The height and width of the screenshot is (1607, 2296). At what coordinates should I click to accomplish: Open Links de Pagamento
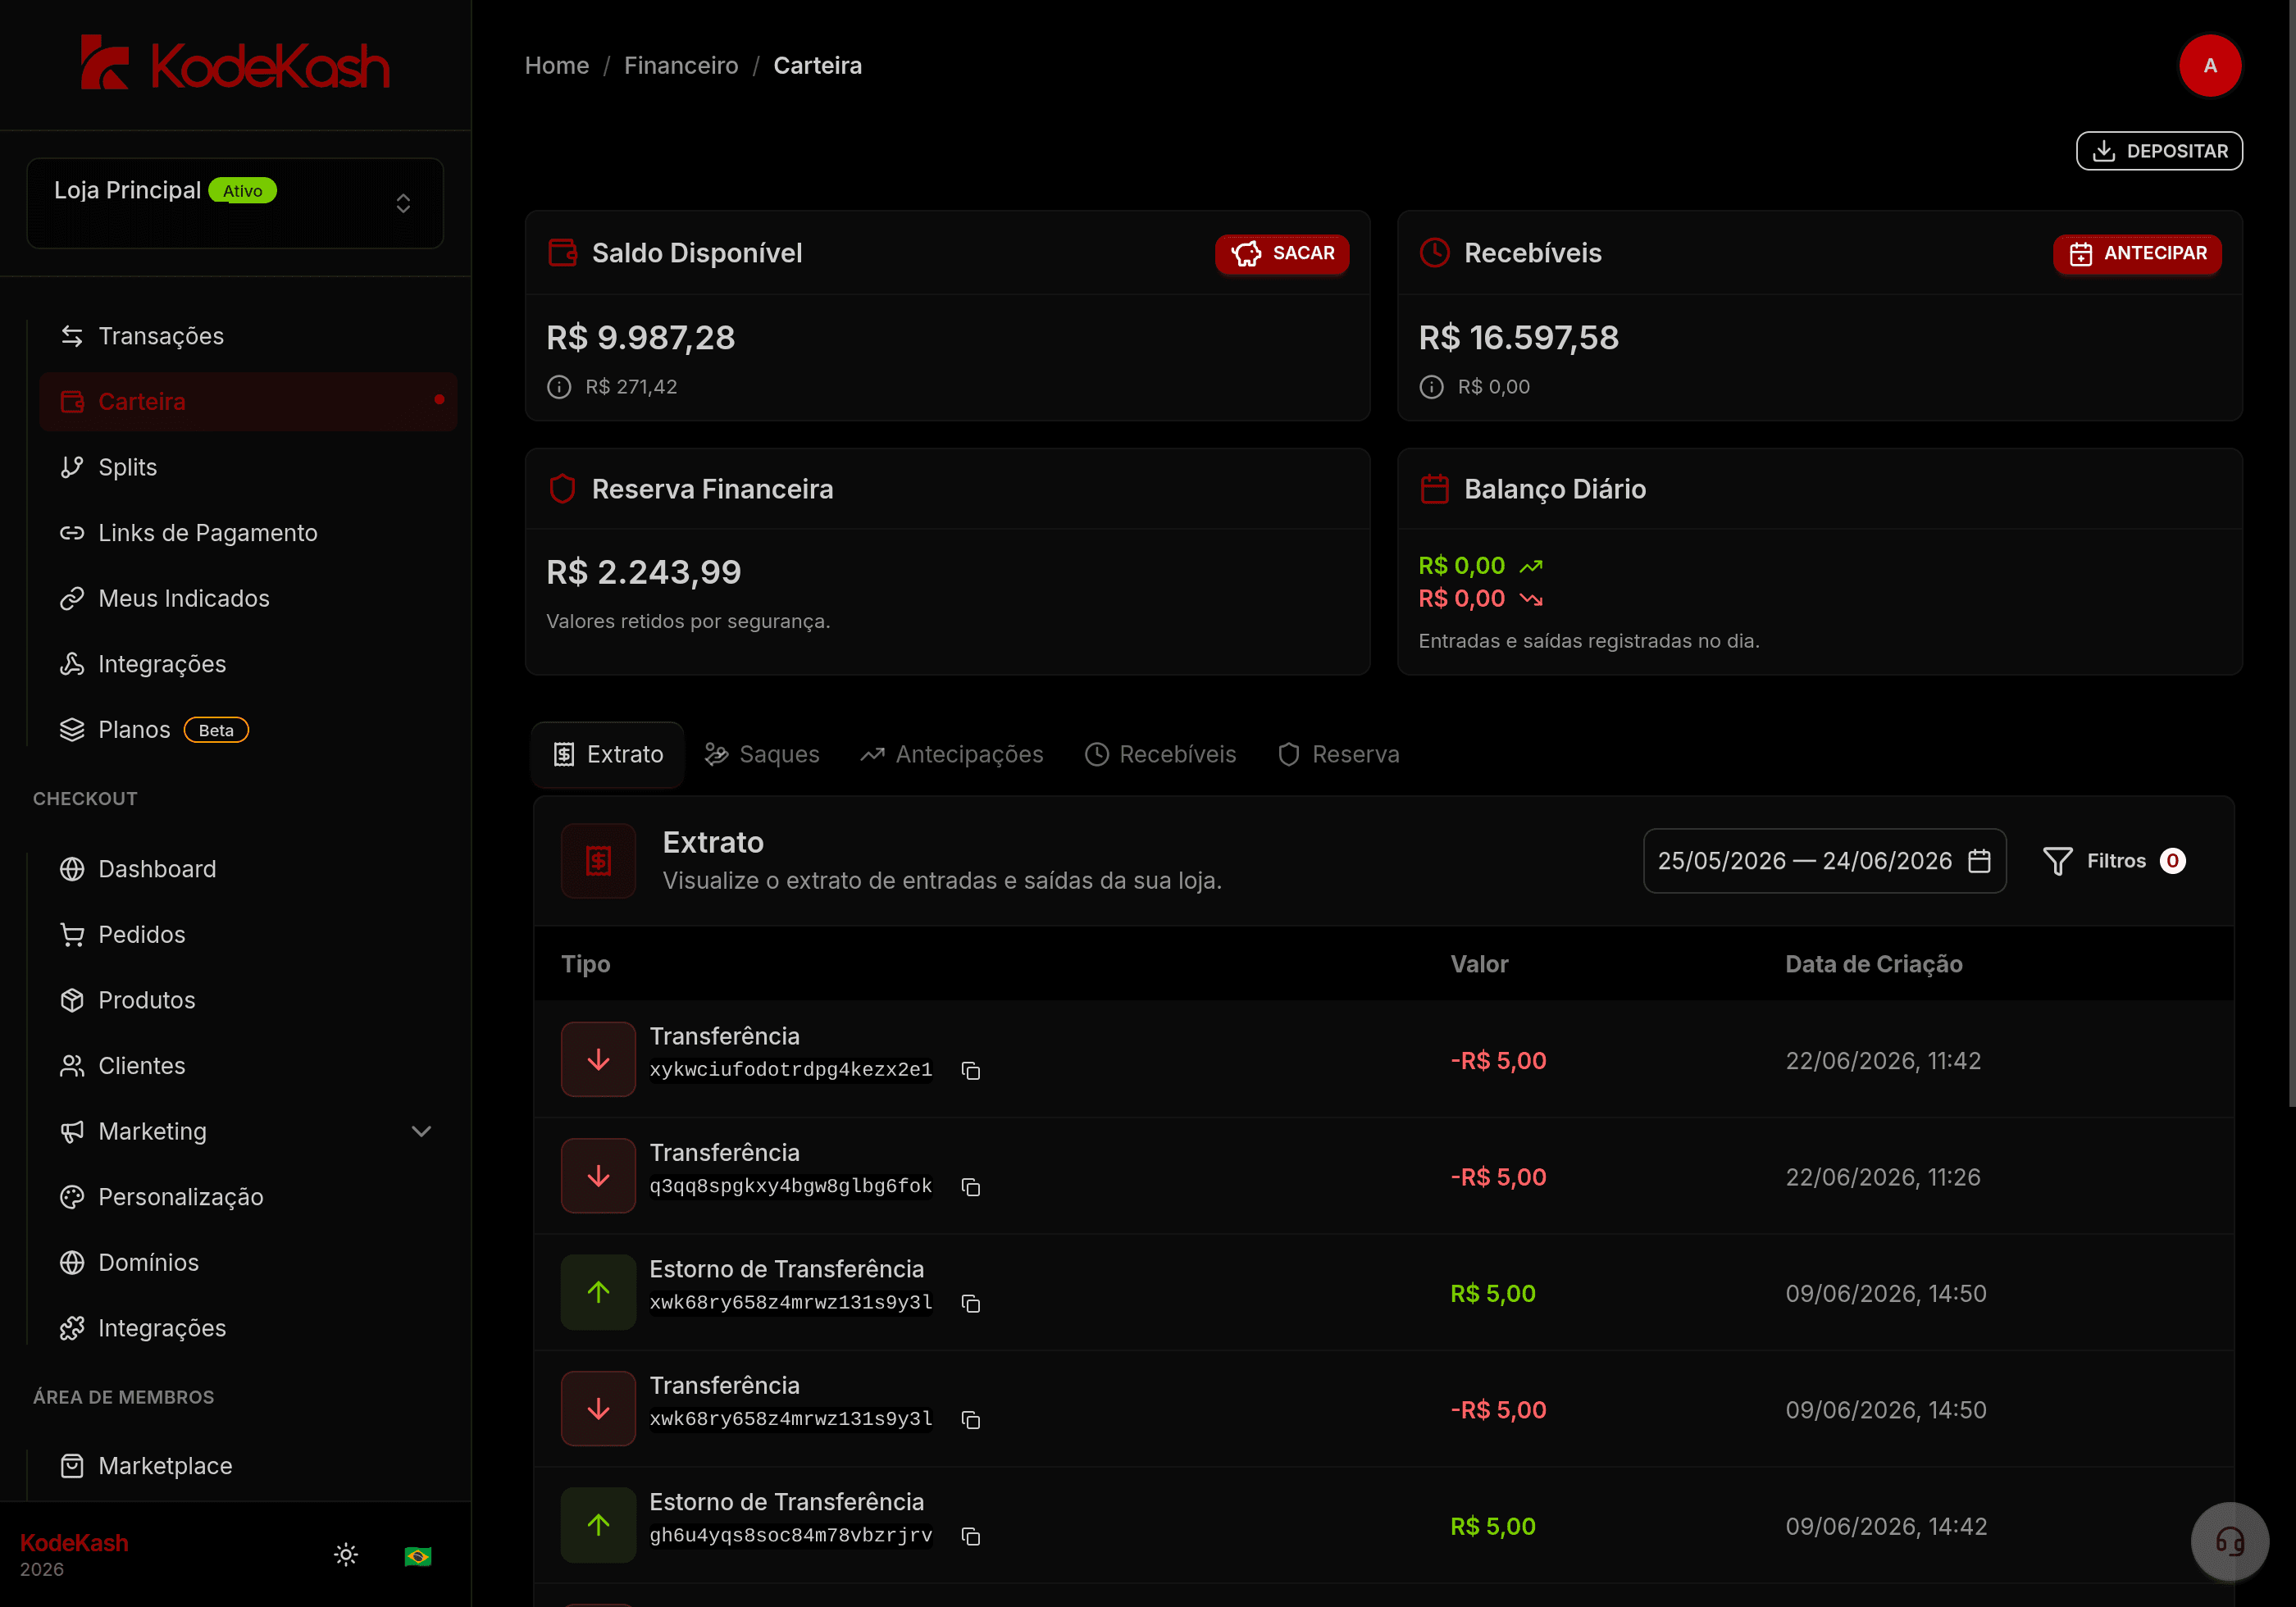[248, 533]
